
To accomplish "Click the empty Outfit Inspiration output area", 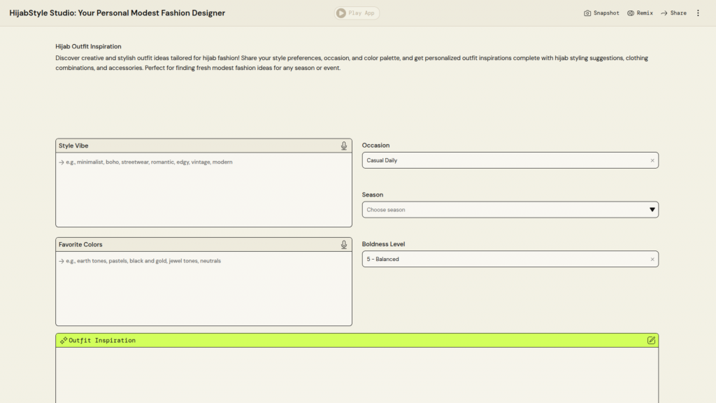I will coord(357,375).
